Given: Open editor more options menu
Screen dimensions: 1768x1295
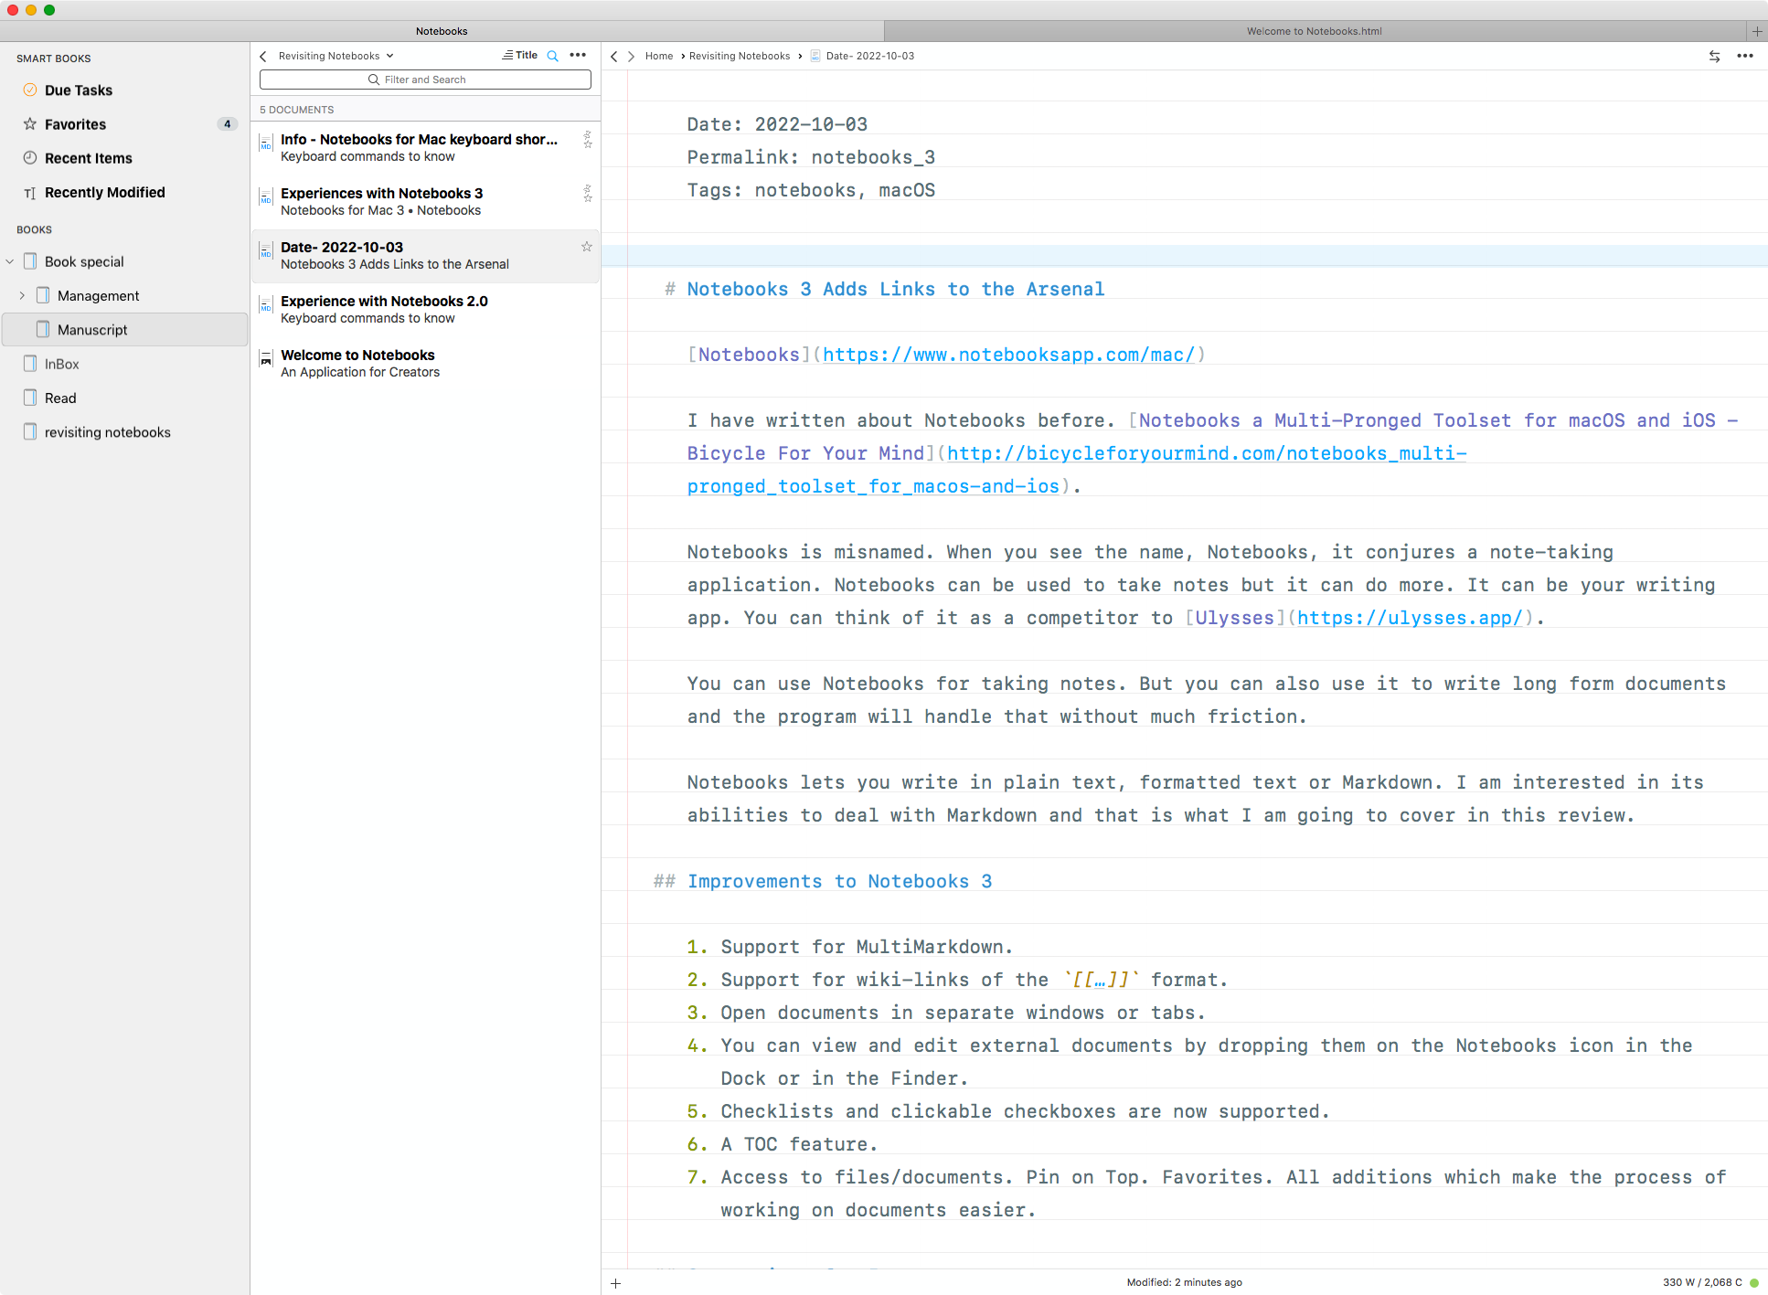Looking at the screenshot, I should (x=1745, y=56).
